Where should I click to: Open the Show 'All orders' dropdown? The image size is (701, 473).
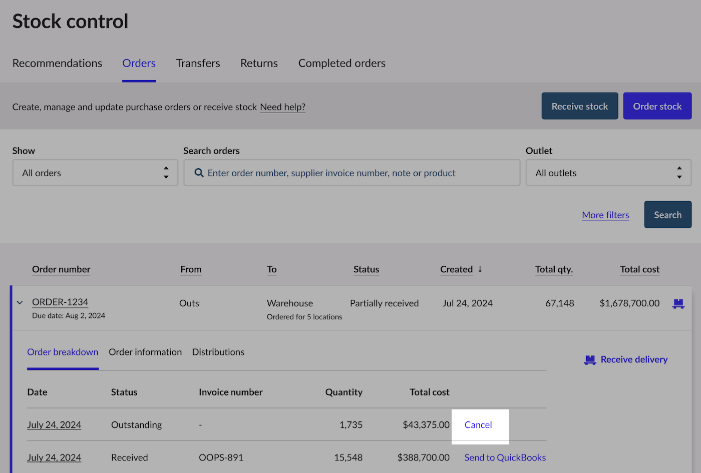pyautogui.click(x=95, y=173)
